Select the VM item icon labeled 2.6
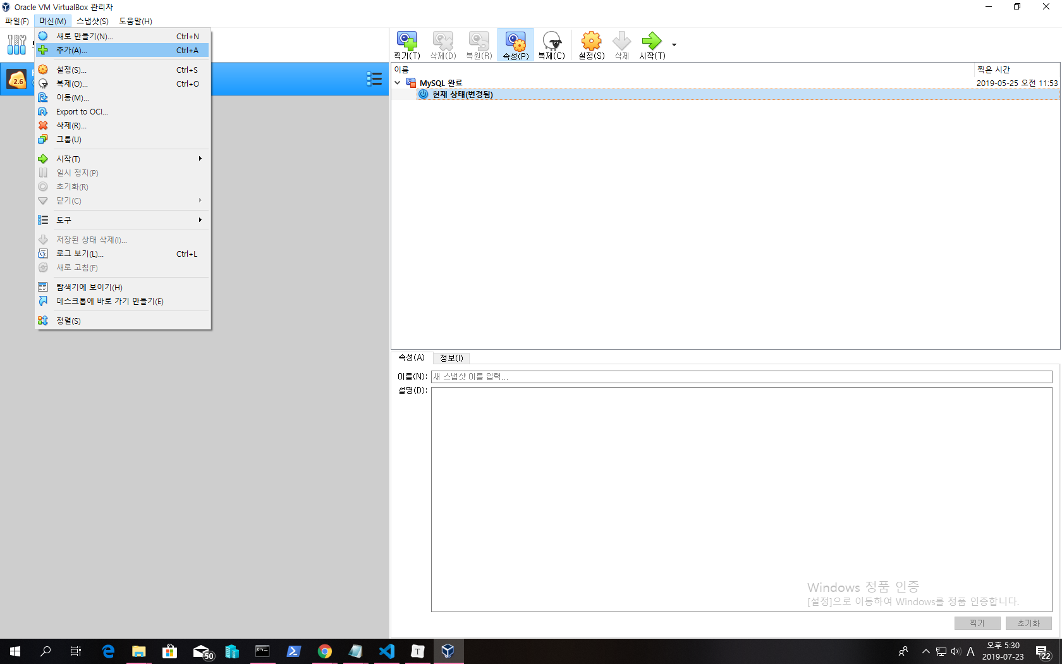The image size is (1062, 664). pyautogui.click(x=16, y=80)
